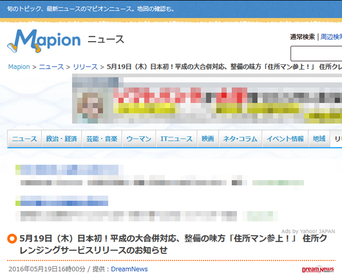Open the DreamNews provider link

click(129, 269)
